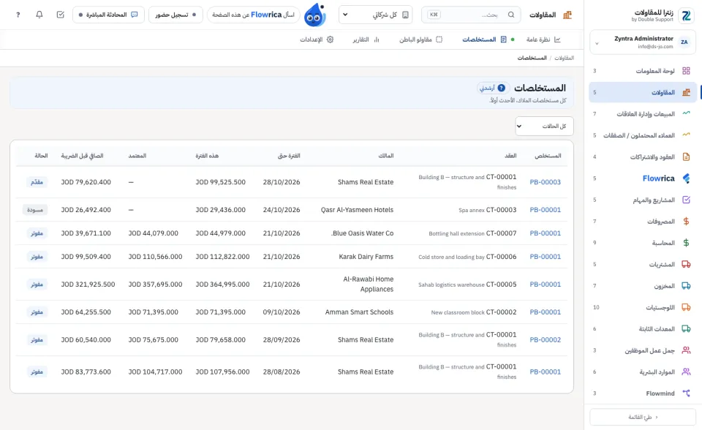Open the كل شركاتي company dropdown
This screenshot has height=430, width=702.
click(375, 15)
